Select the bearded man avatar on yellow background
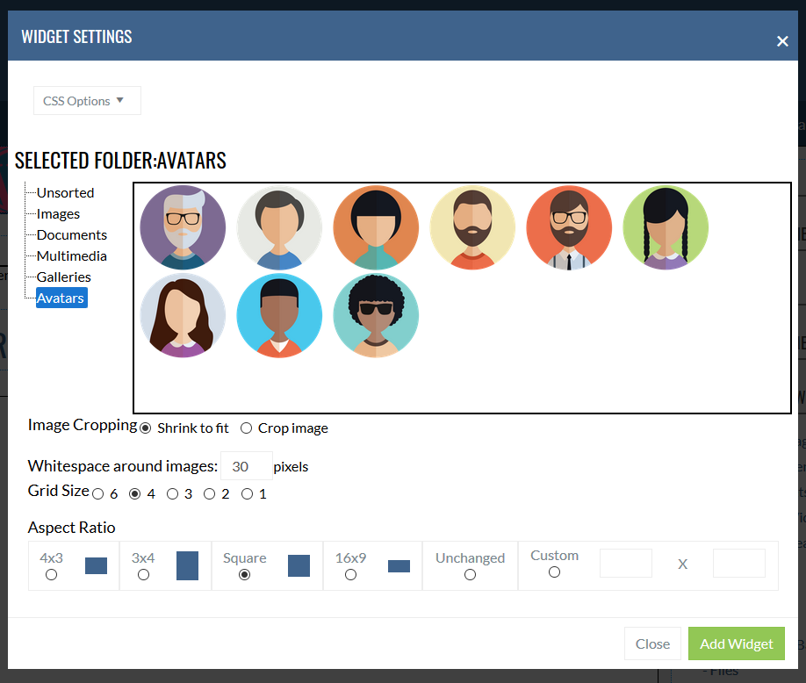This screenshot has width=806, height=683. point(472,227)
